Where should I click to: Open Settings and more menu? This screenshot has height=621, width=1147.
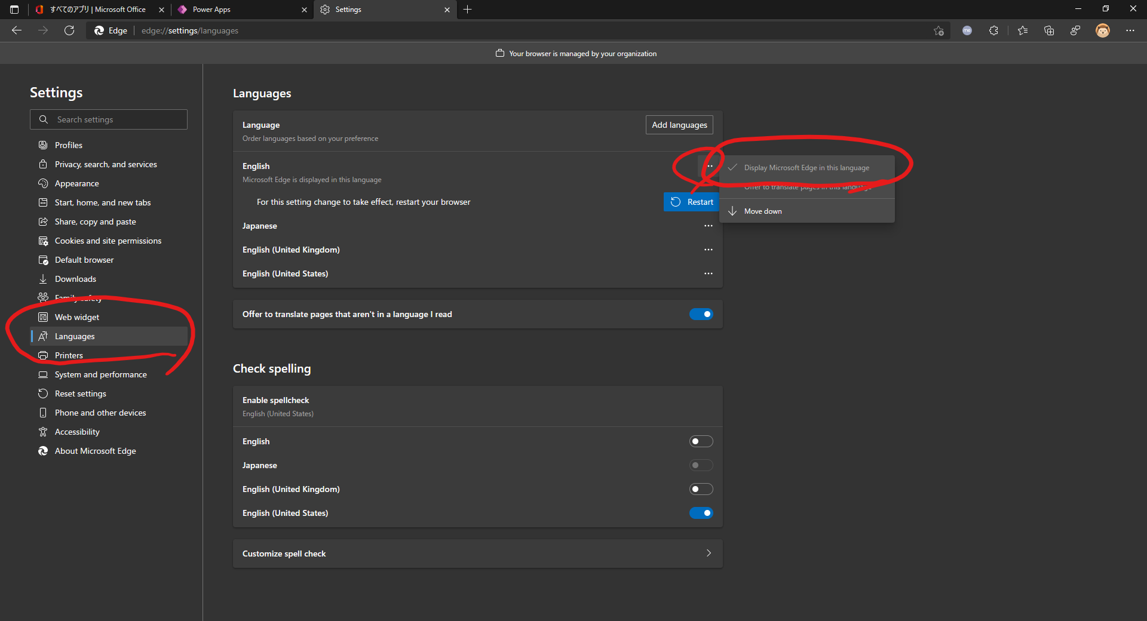click(x=1130, y=30)
